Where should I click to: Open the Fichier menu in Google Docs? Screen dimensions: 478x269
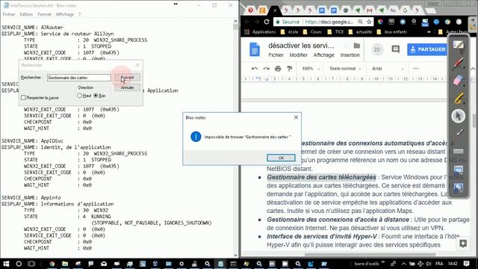276,55
